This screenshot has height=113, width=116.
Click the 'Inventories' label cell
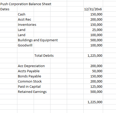tap(27, 25)
